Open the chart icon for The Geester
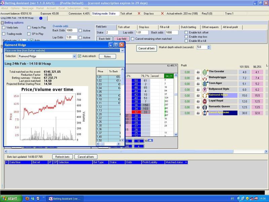Image resolution: width=269 pixels, height=202 pixels. [198, 72]
